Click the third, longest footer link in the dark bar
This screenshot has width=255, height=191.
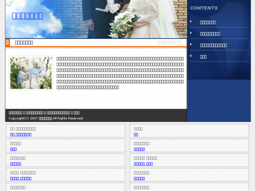pos(58,113)
